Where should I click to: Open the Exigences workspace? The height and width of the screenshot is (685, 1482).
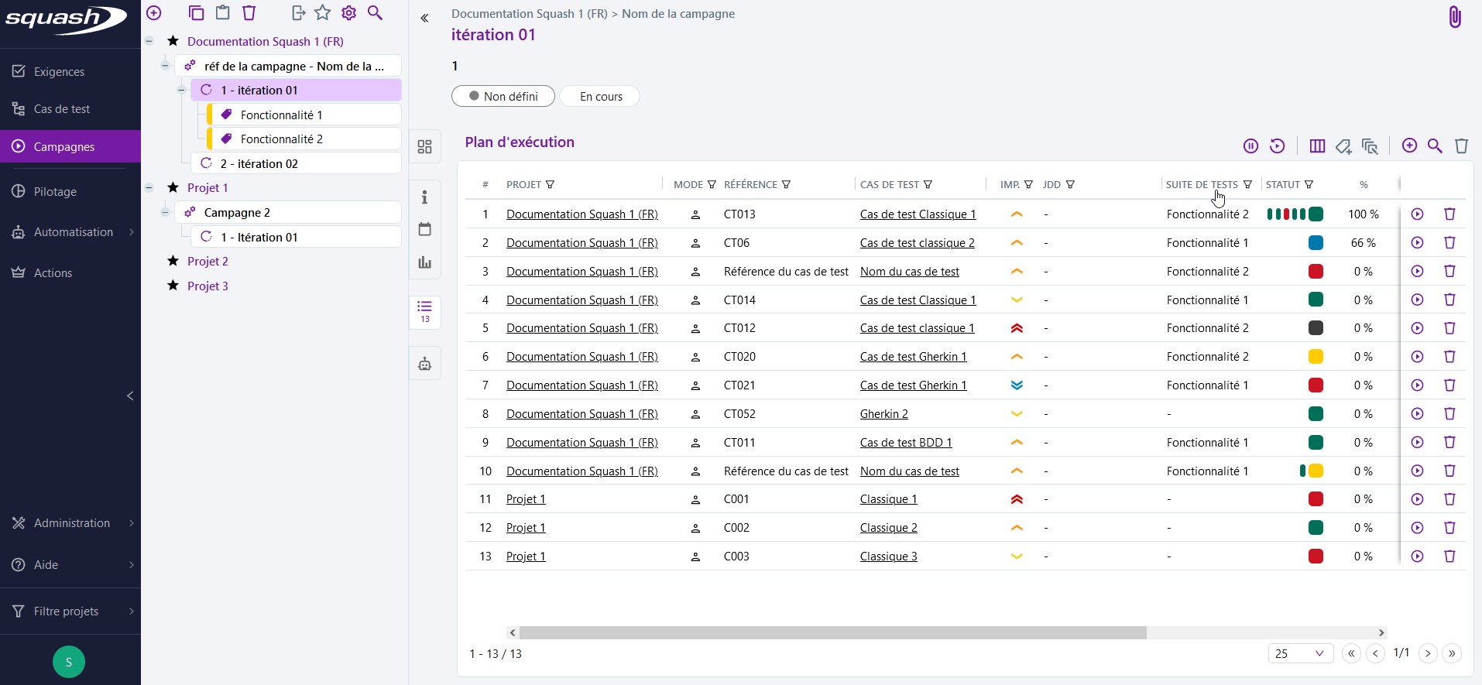(59, 72)
